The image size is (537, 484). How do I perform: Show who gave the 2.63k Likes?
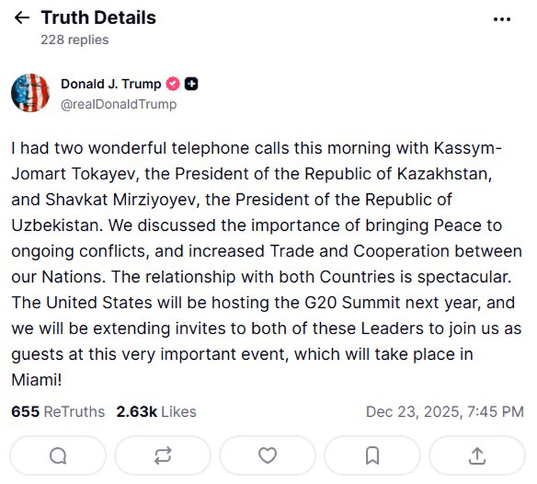coord(156,411)
